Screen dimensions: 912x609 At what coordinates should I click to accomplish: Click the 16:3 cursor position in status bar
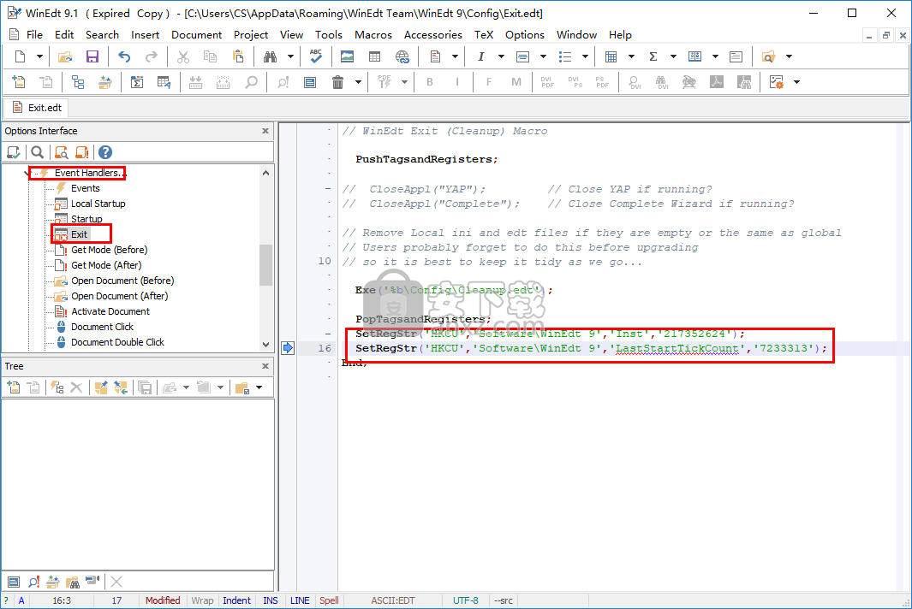62,600
